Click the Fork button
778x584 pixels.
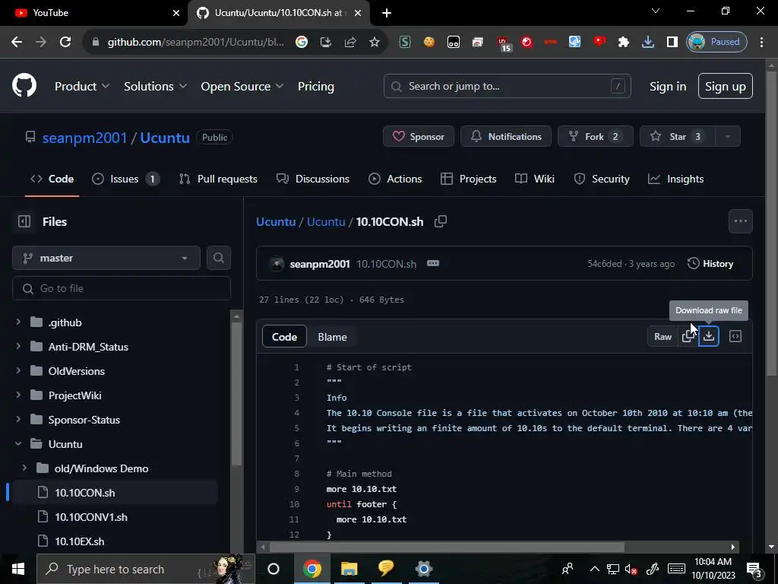click(x=596, y=137)
